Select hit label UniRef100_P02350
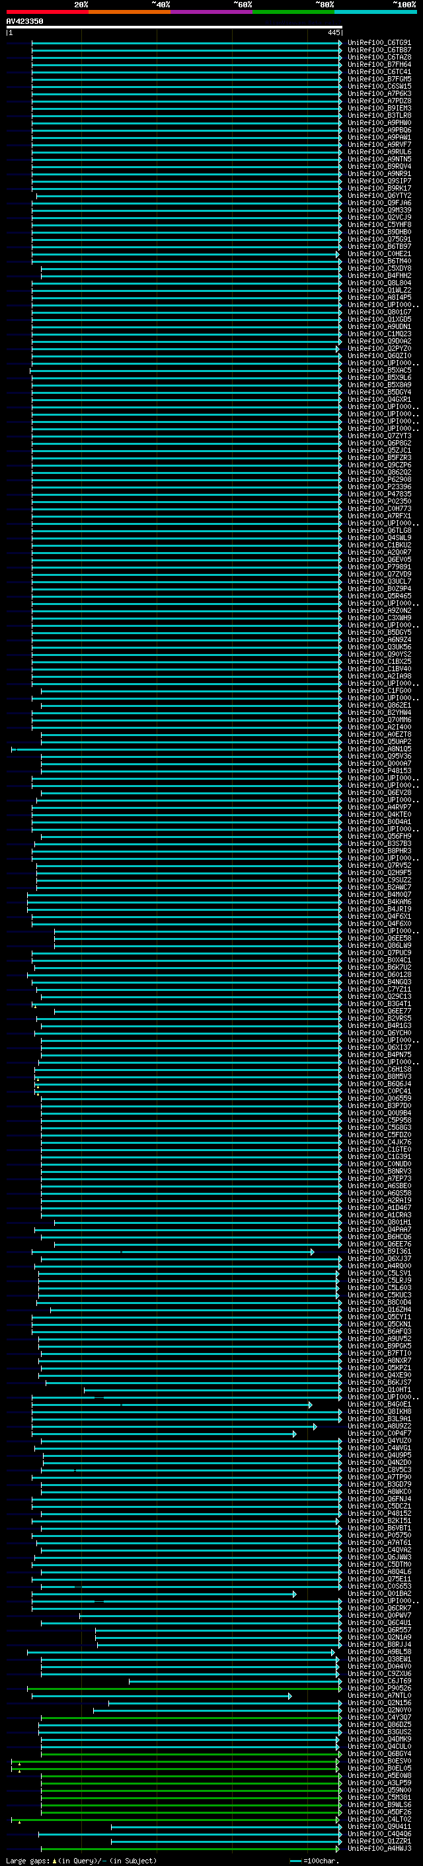 click(x=379, y=501)
